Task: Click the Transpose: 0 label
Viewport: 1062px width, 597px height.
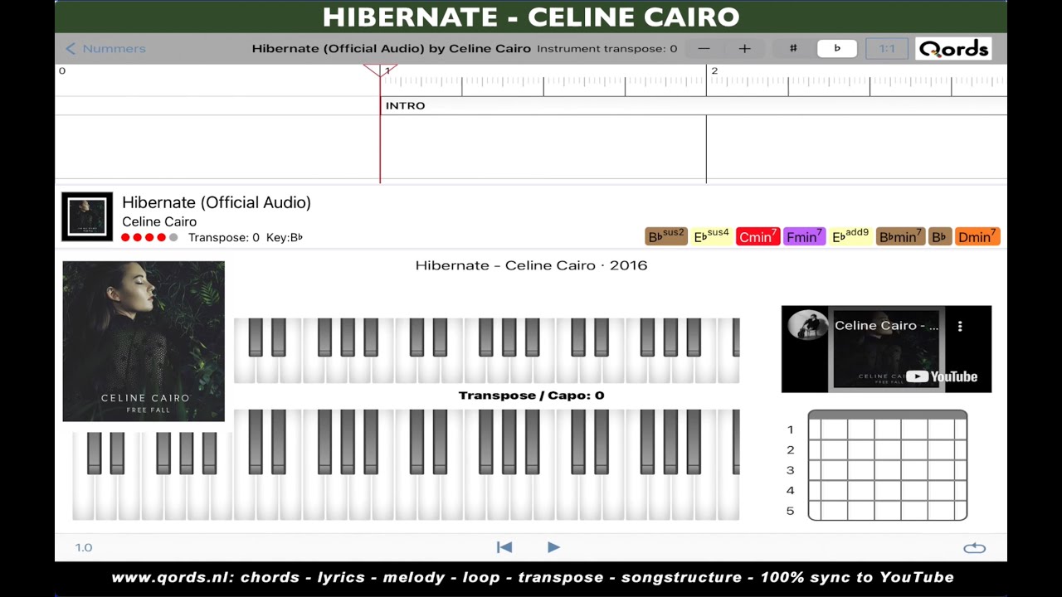Action: point(223,237)
